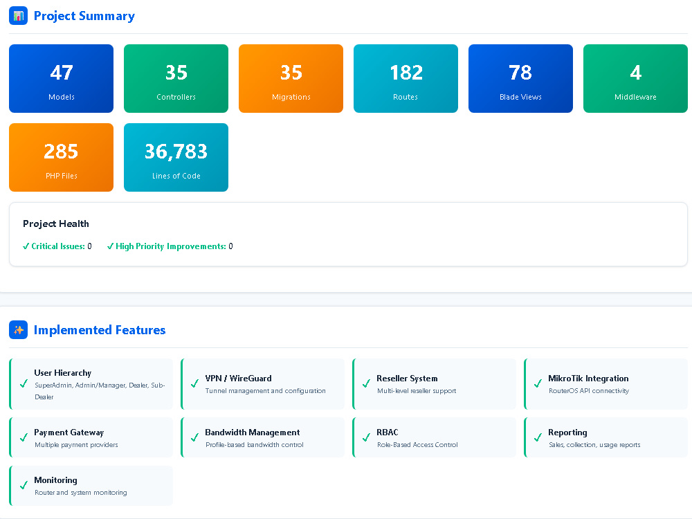
Task: Click the Bandwidth Management checkmark icon
Action: [194, 438]
